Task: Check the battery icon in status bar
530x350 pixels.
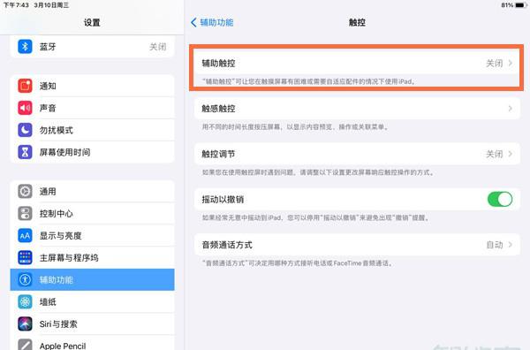Action: point(521,5)
